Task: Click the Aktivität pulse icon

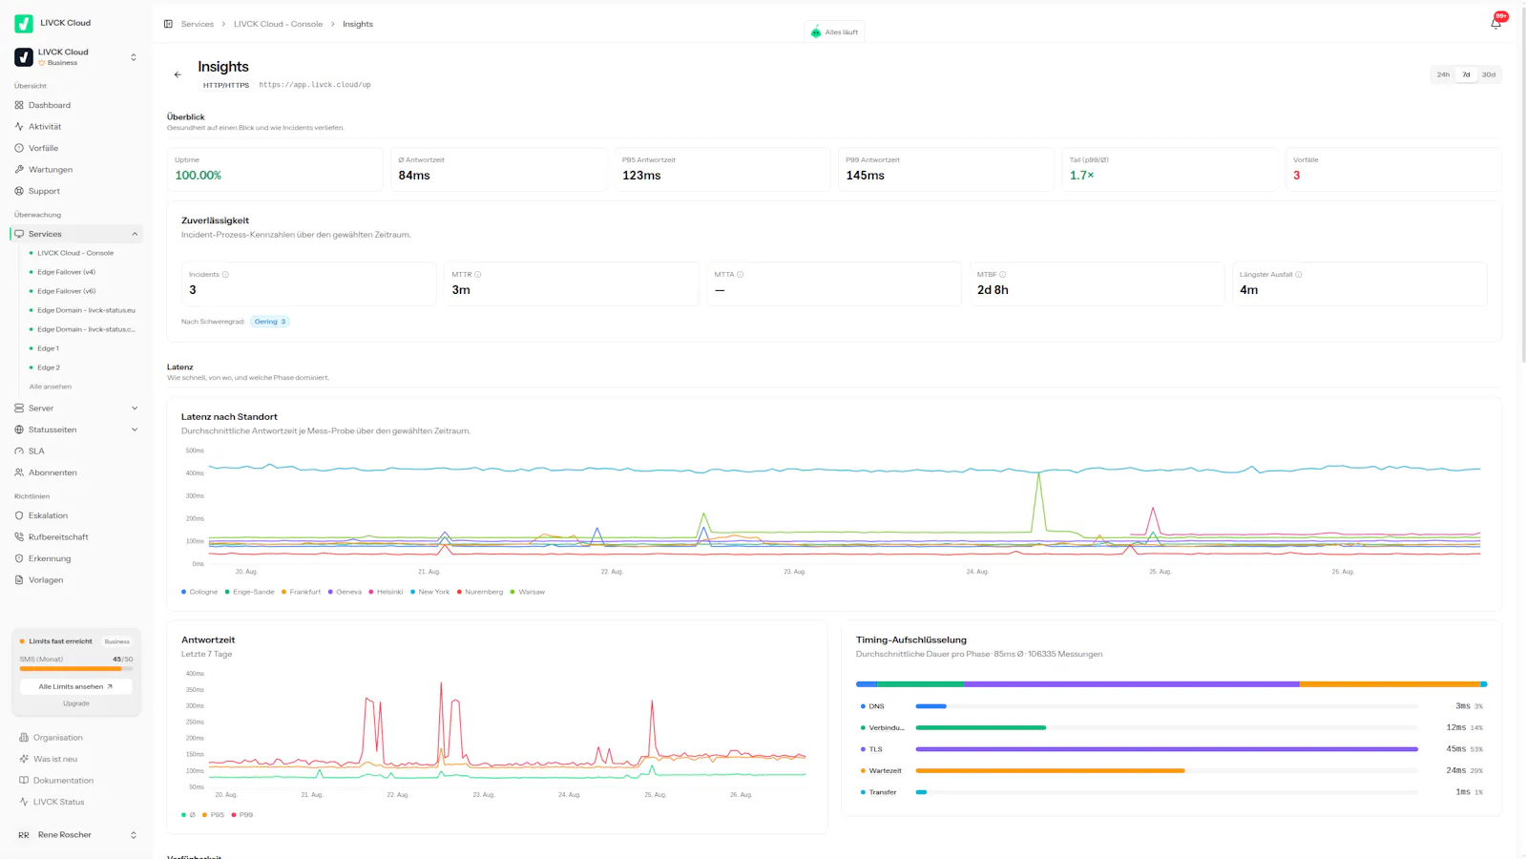Action: point(19,127)
